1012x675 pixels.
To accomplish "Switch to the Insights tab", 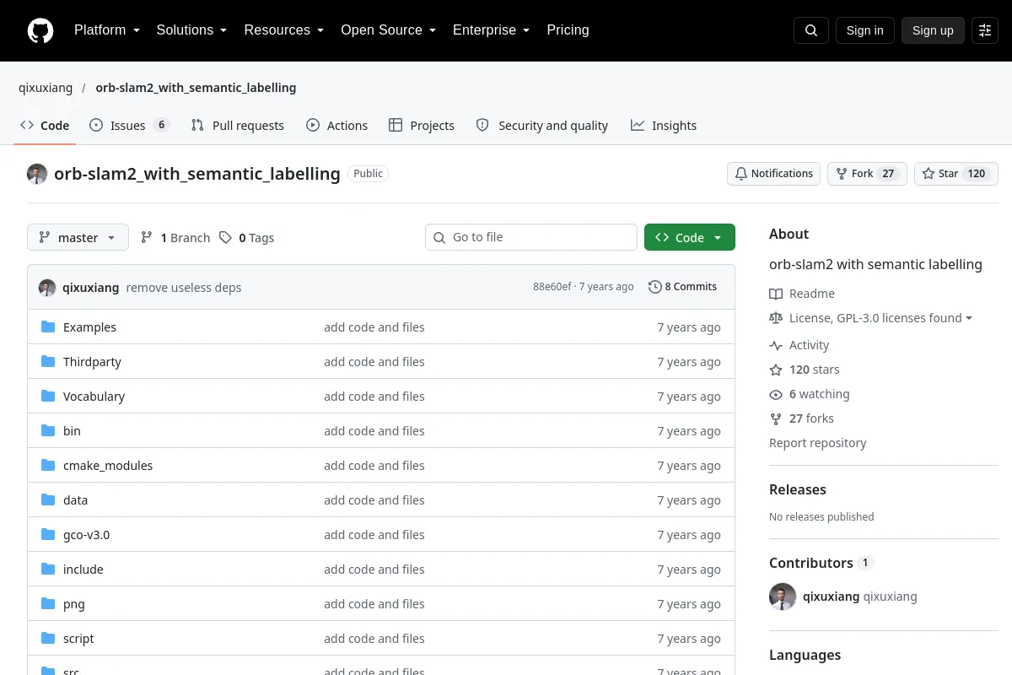I will (x=664, y=126).
